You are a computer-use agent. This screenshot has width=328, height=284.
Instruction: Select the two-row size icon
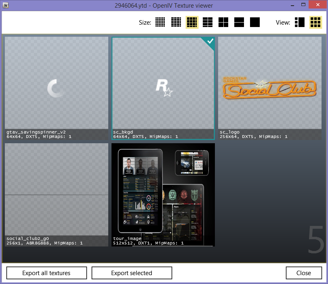tap(239, 22)
